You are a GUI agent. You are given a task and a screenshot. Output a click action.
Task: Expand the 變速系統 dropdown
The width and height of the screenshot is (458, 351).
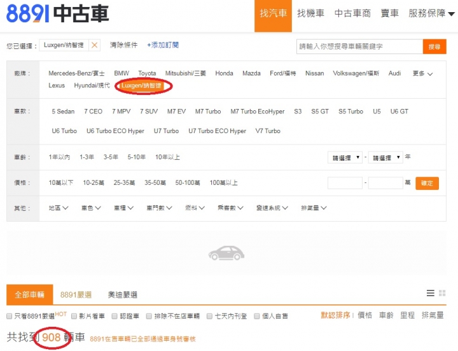pyautogui.click(x=272, y=208)
